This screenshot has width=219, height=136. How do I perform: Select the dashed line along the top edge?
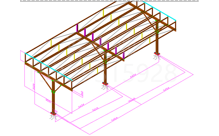[109, 1]
